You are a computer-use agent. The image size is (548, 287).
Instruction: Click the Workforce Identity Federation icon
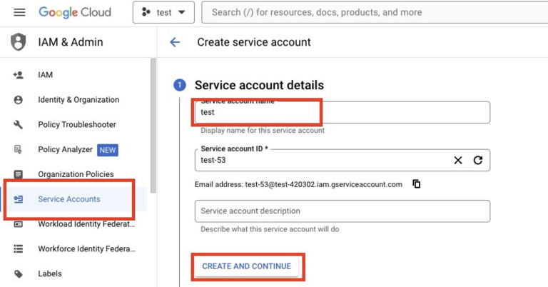coord(19,249)
